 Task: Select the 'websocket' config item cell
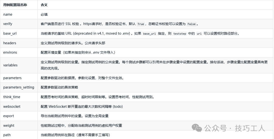[19, 106]
